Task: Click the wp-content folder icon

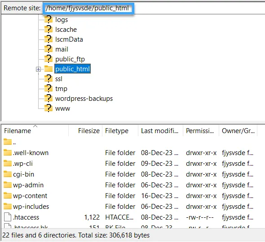Action: [x=8, y=196]
